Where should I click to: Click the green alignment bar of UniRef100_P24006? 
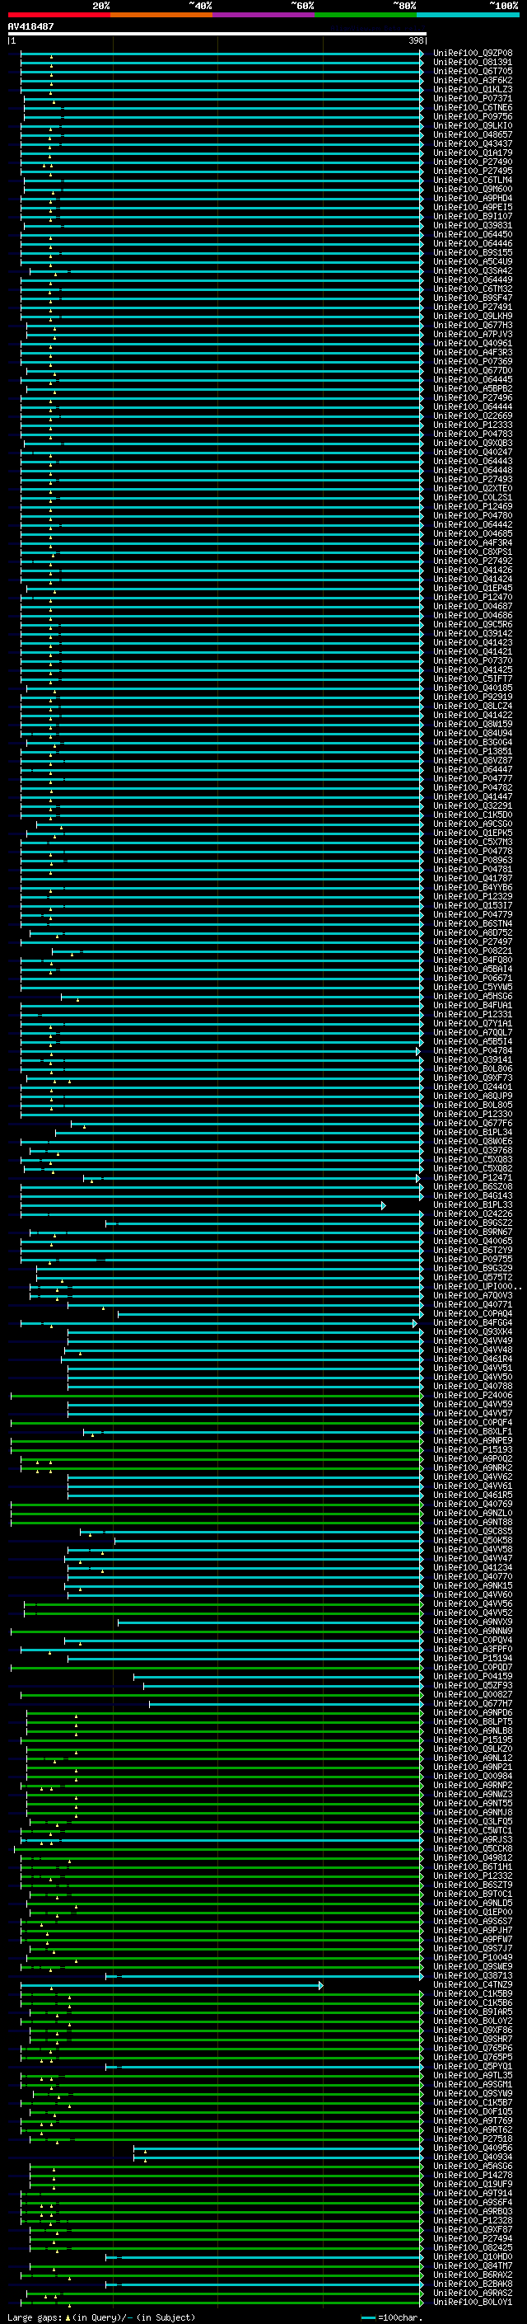pos(217,1396)
